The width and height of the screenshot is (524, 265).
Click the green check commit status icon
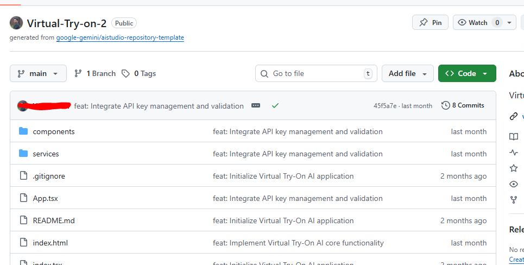pos(275,106)
